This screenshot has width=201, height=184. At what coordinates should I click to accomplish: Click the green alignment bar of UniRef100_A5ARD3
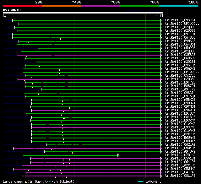coord(99,48)
